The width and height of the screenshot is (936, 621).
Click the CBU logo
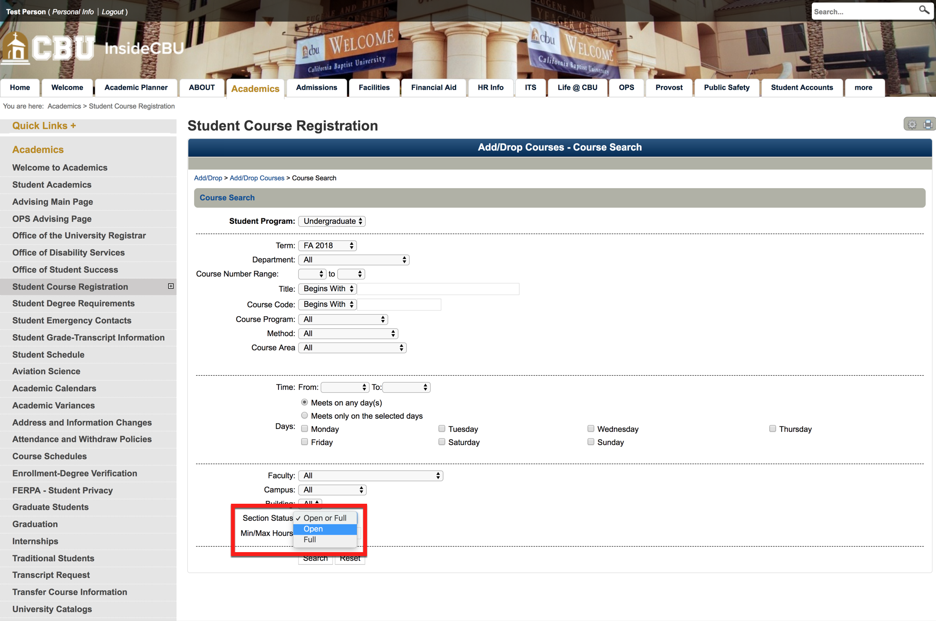click(x=49, y=48)
